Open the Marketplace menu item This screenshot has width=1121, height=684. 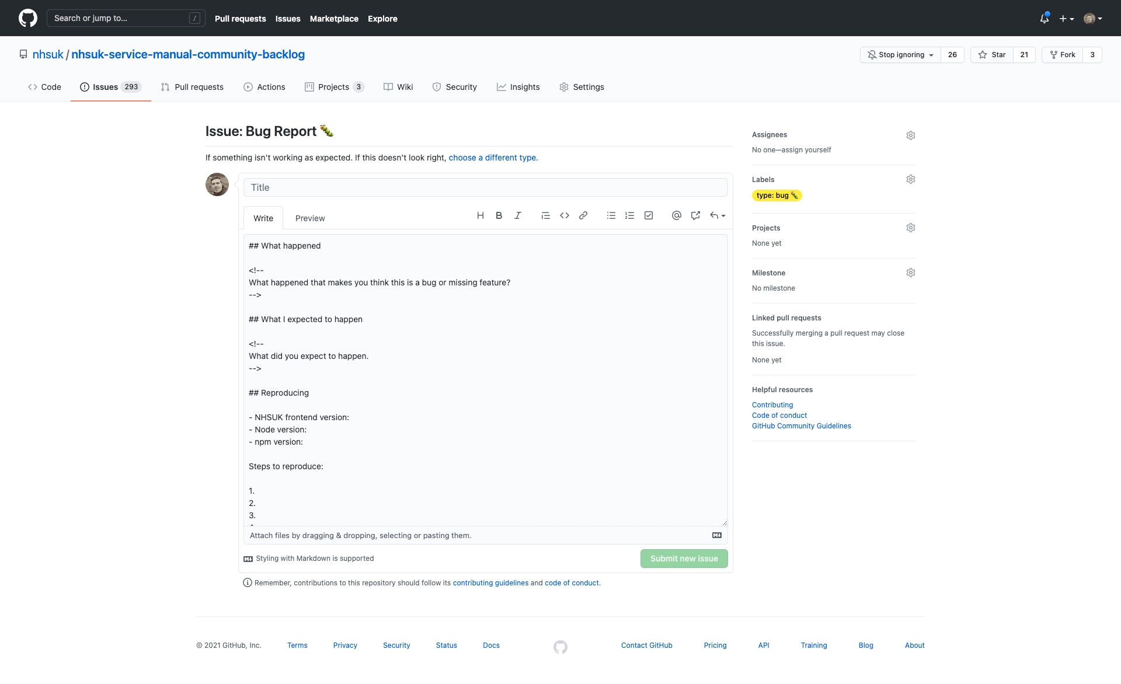(334, 18)
